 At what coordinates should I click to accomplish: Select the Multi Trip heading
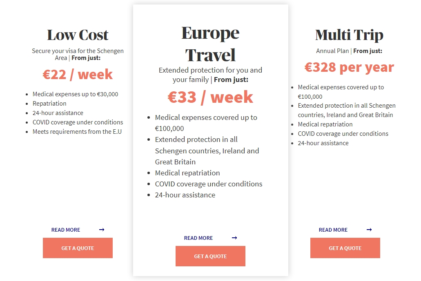point(349,35)
